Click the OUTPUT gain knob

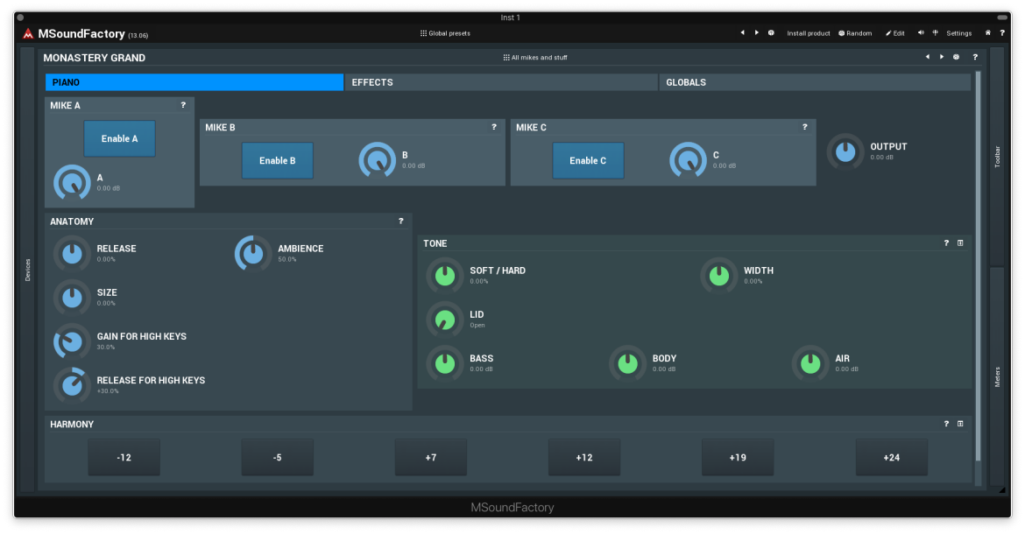pos(845,151)
